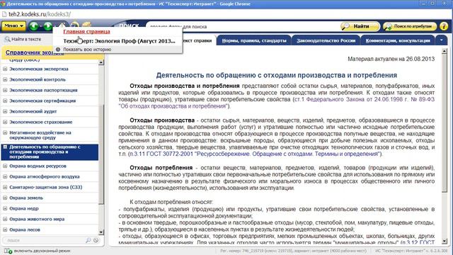Open the Справочник эколога heading link
The width and height of the screenshot is (453, 255).
pos(35,52)
